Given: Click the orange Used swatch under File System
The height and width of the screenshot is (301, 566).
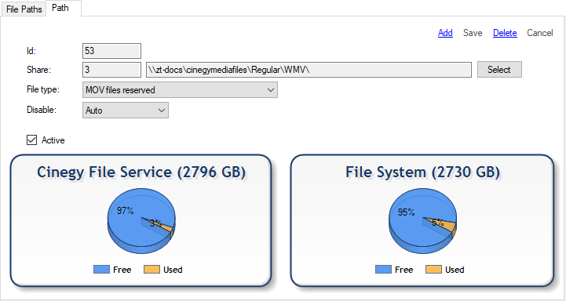Looking at the screenshot, I should pos(433,270).
